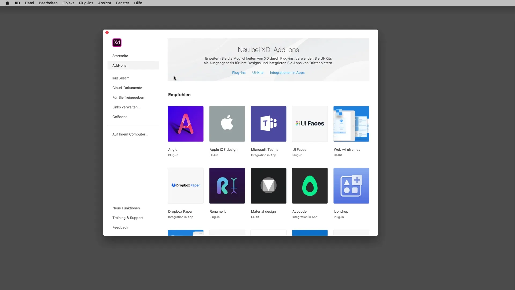
Task: Click Integrationen in Apps link
Action: click(287, 73)
